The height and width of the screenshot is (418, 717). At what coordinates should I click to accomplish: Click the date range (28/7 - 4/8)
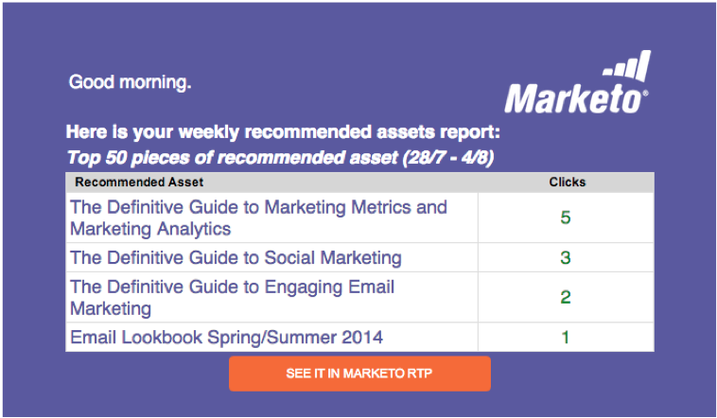pyautogui.click(x=448, y=158)
